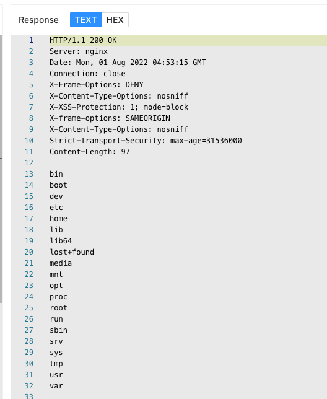
Task: Click the X-frame-options: SAMEORIGIN line
Action: tap(110, 118)
